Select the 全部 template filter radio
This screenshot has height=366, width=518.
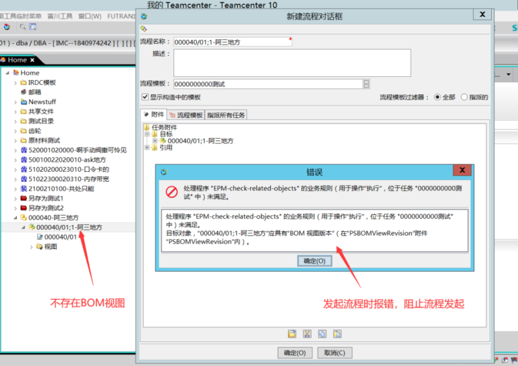coord(437,97)
